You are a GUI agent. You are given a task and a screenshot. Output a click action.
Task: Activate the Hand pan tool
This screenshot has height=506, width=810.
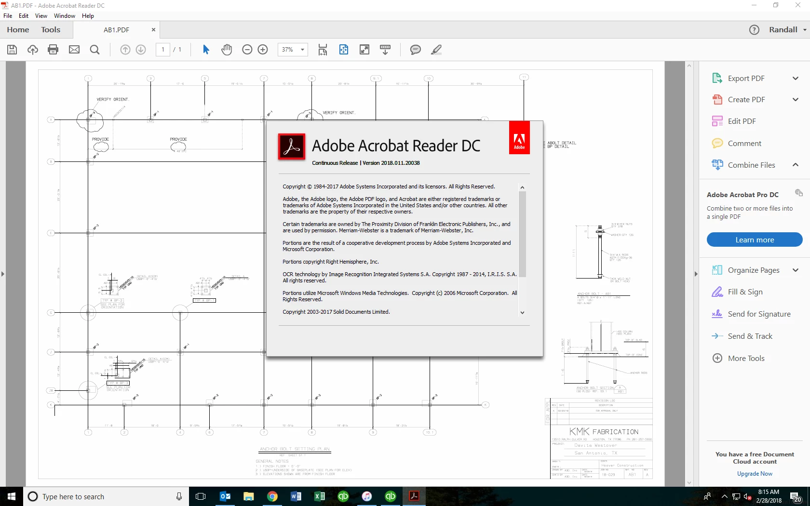click(227, 50)
